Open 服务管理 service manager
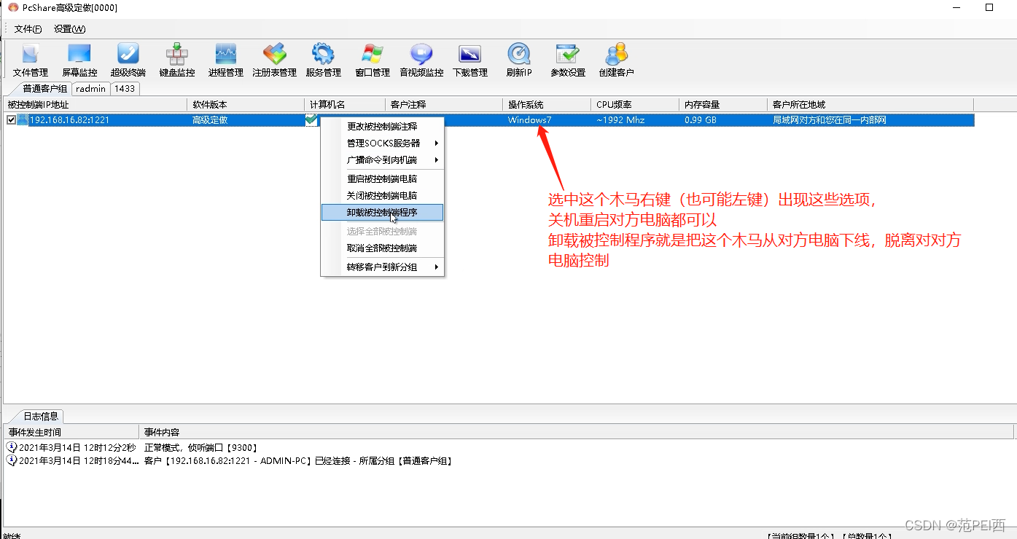 coord(324,60)
